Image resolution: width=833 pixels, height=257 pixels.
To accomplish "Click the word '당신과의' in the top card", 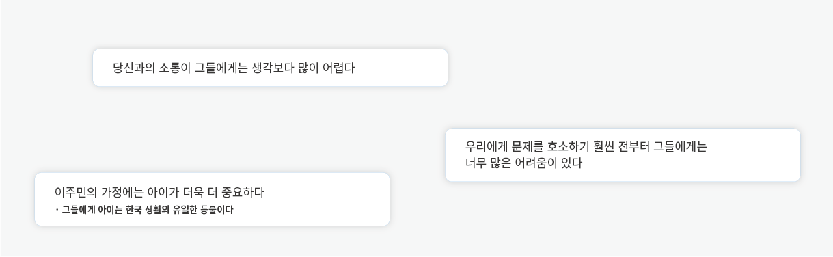I will [134, 68].
